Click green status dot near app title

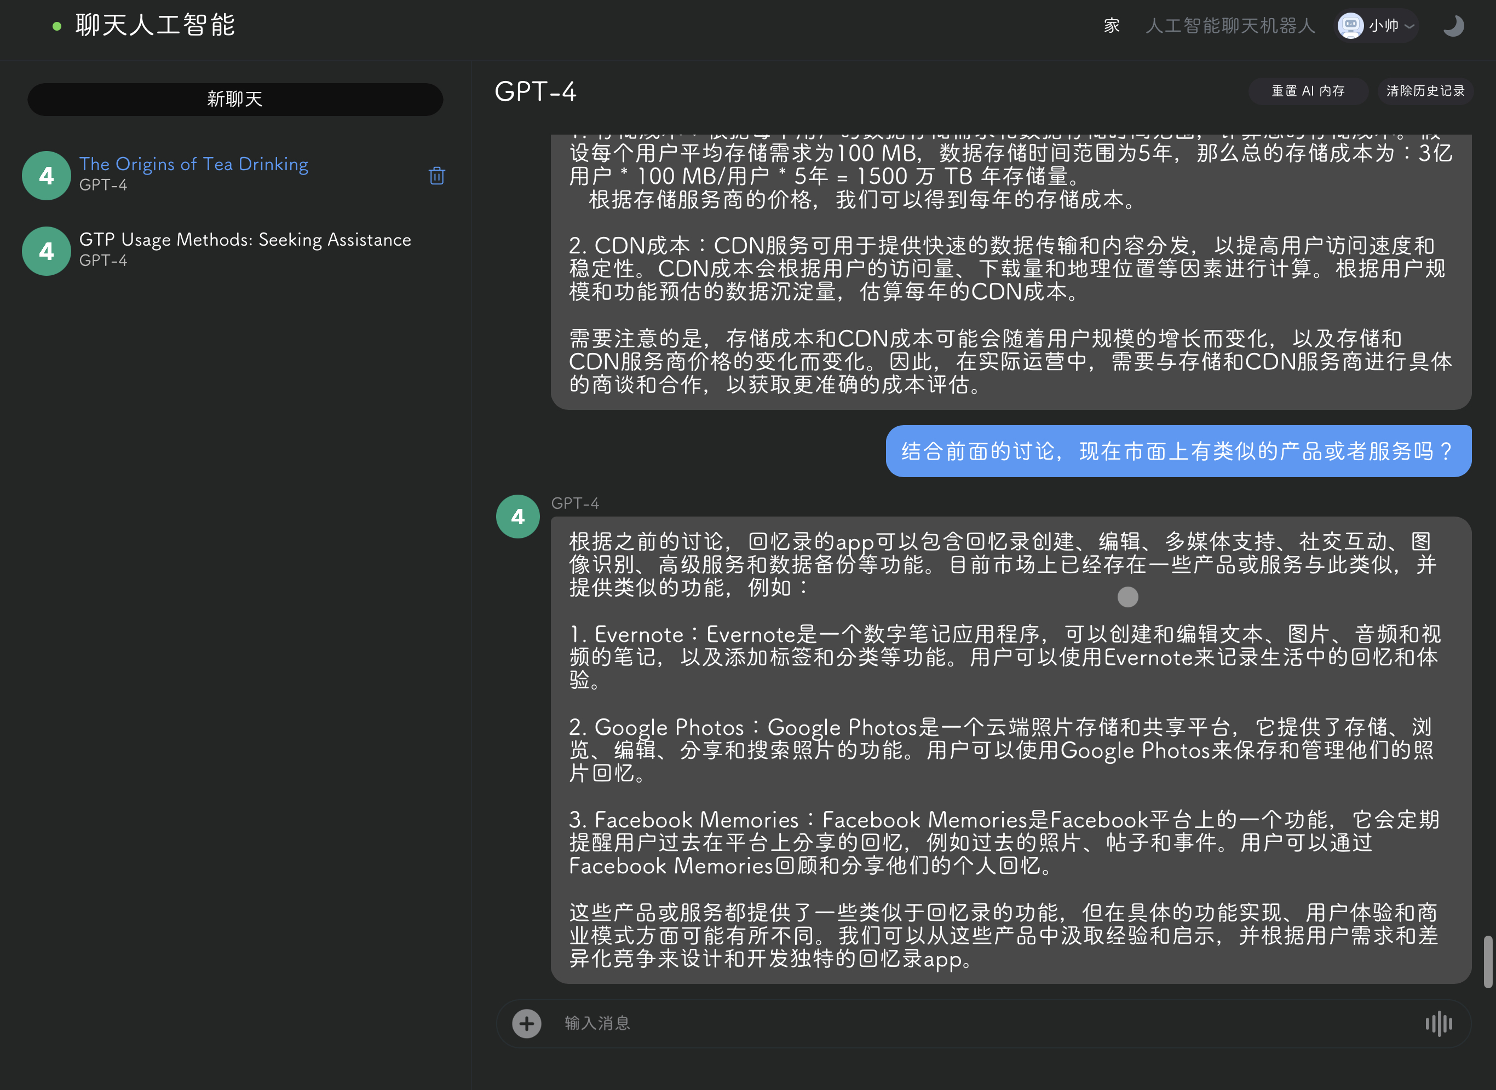click(57, 26)
